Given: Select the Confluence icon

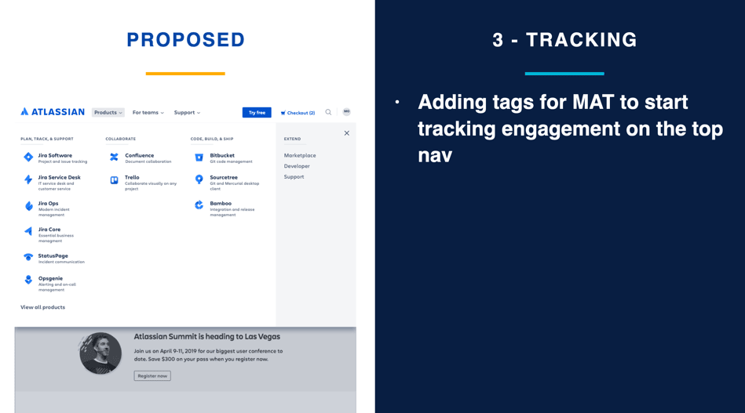Looking at the screenshot, I should tap(114, 158).
